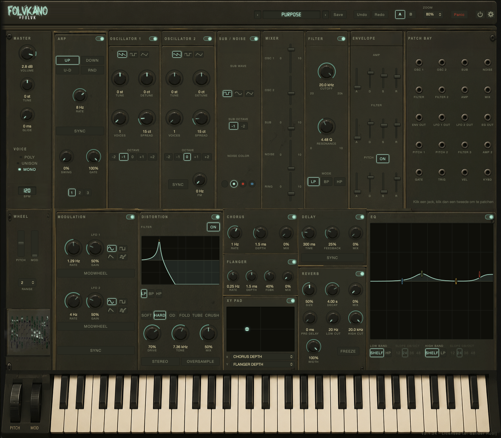Click the XY pad cursor dot
Image resolution: width=501 pixels, height=438 pixels.
pos(247,329)
